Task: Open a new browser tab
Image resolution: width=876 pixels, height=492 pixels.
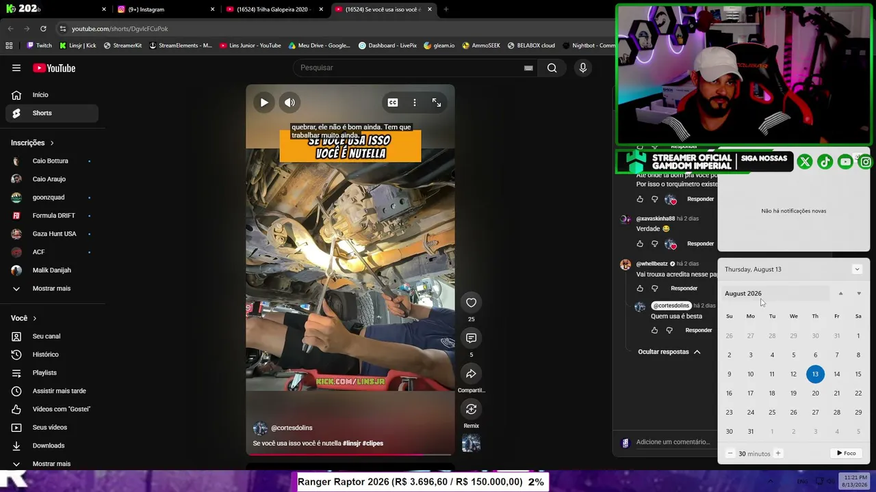Action: coord(446,10)
